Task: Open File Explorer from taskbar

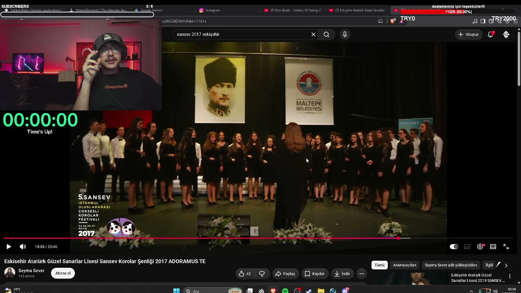Action: coord(321,291)
